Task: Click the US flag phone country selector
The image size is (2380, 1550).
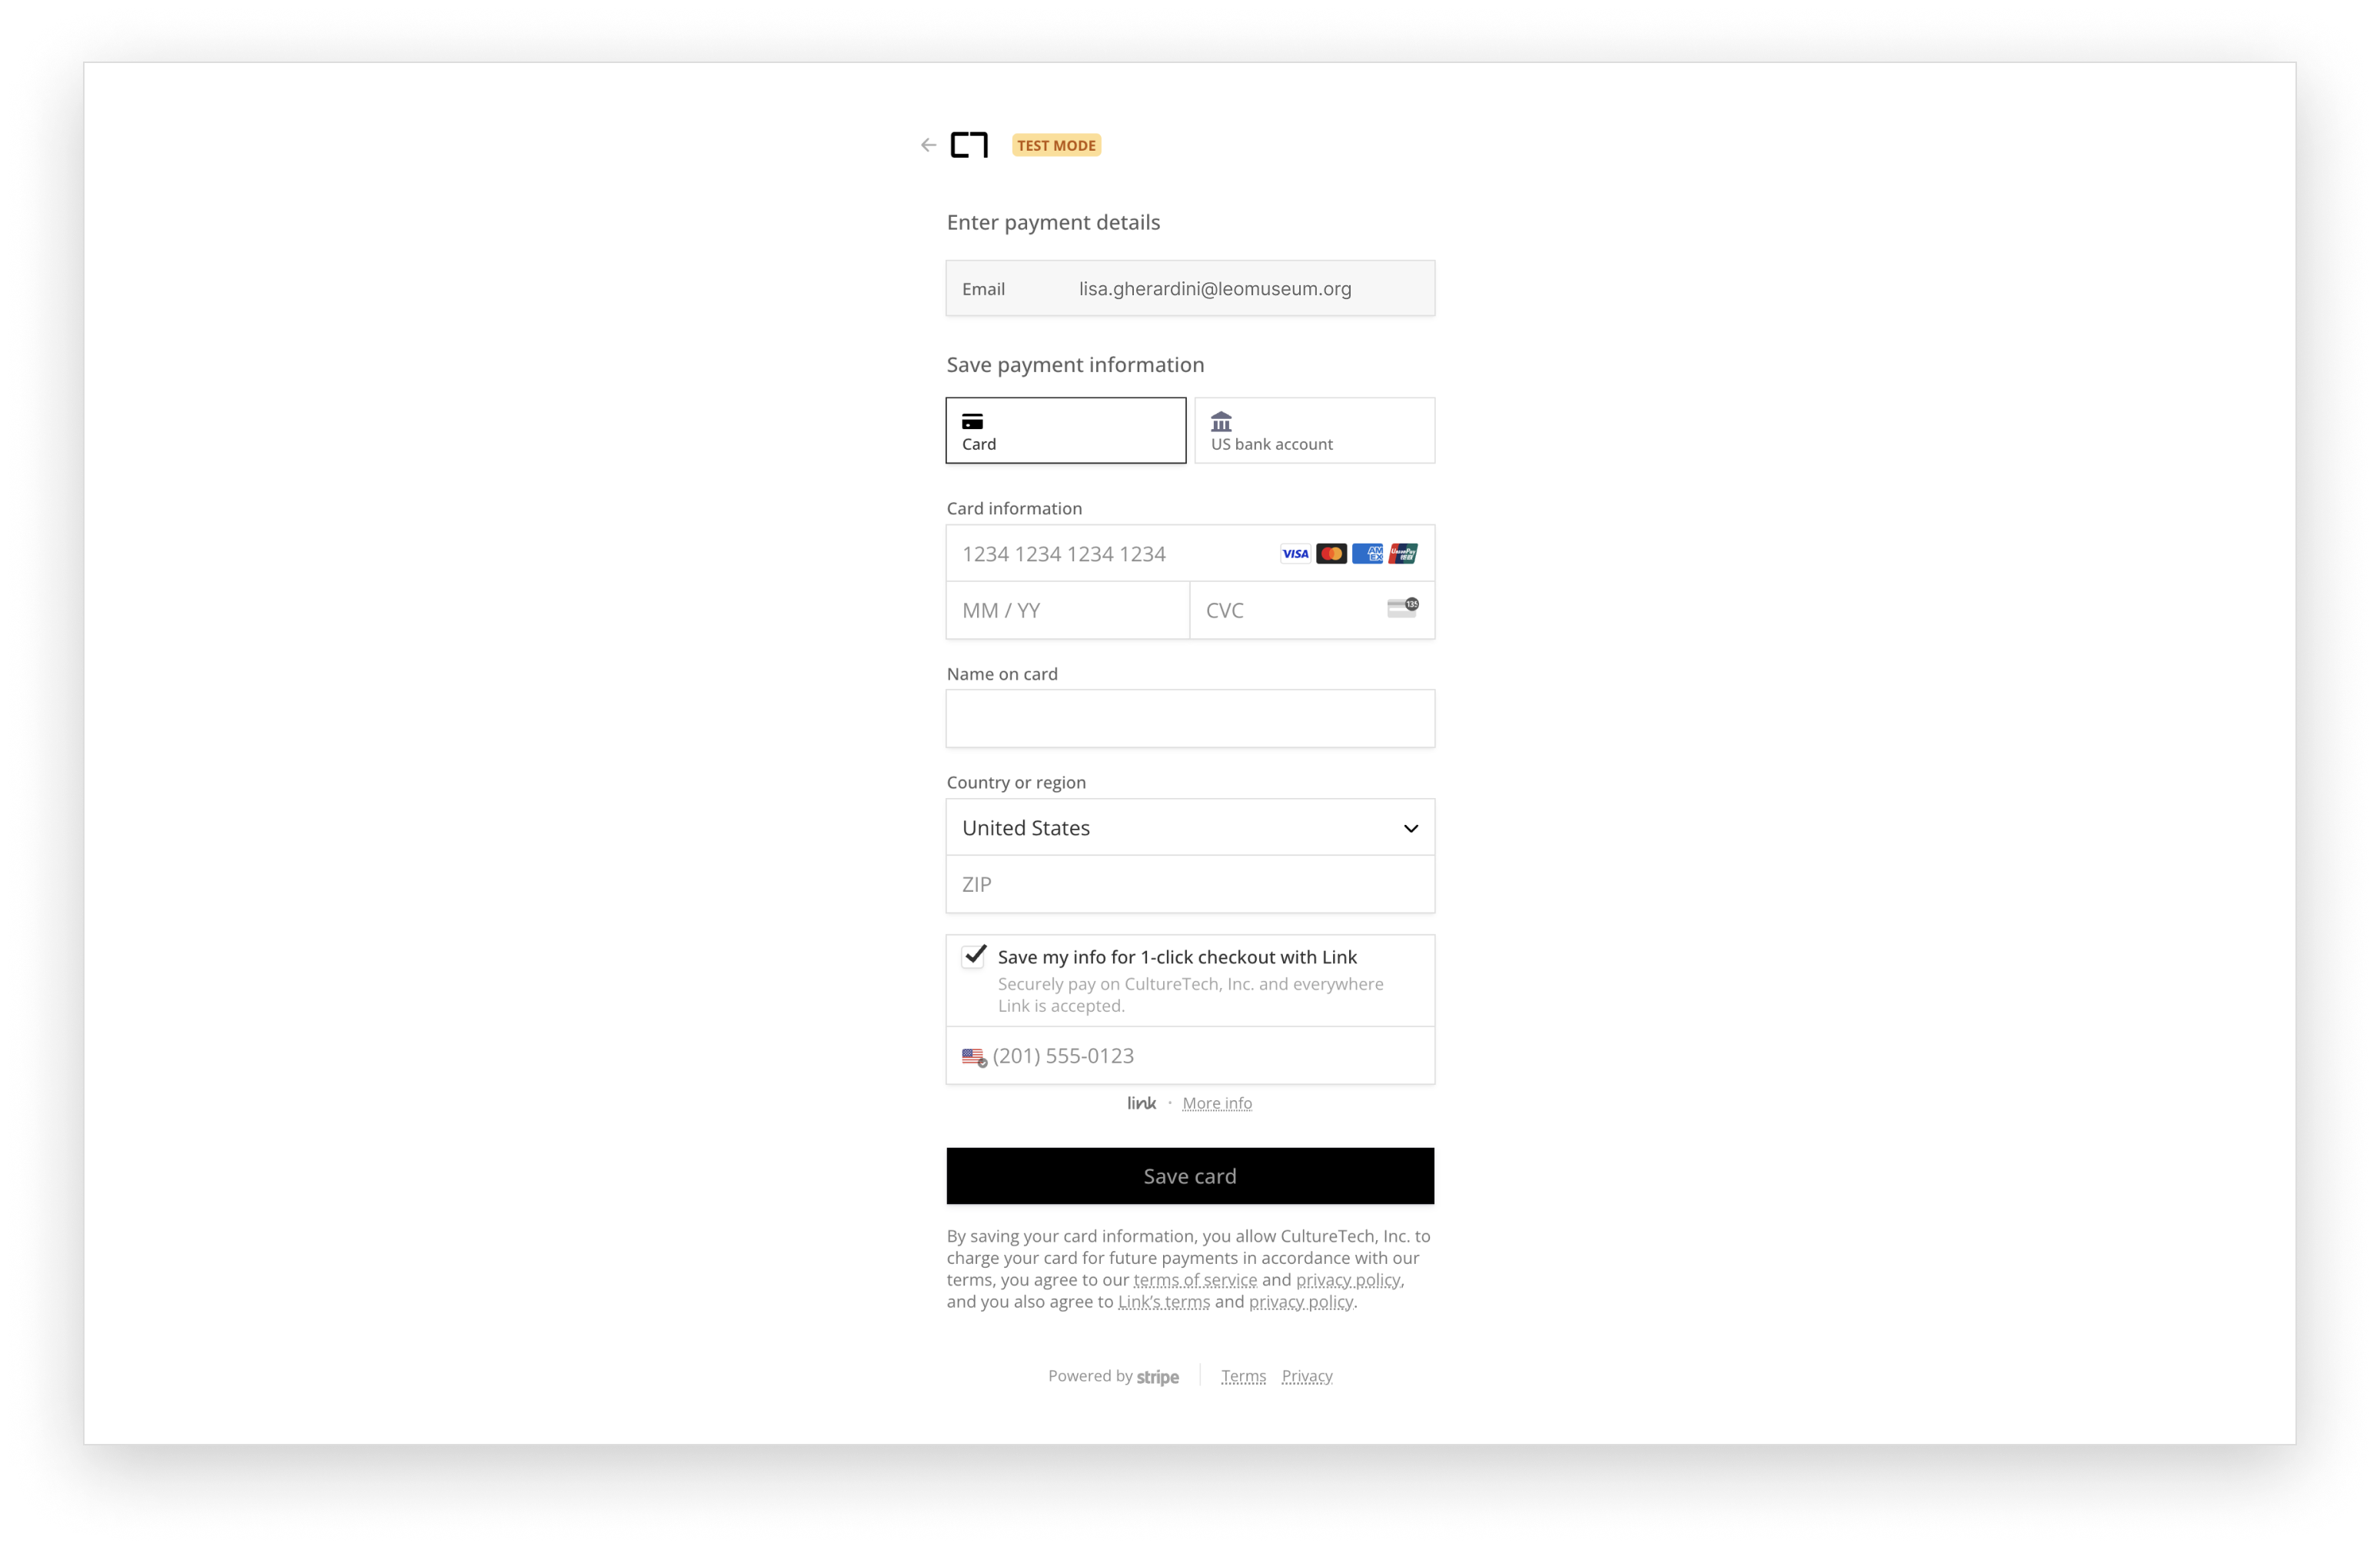Action: [974, 1057]
